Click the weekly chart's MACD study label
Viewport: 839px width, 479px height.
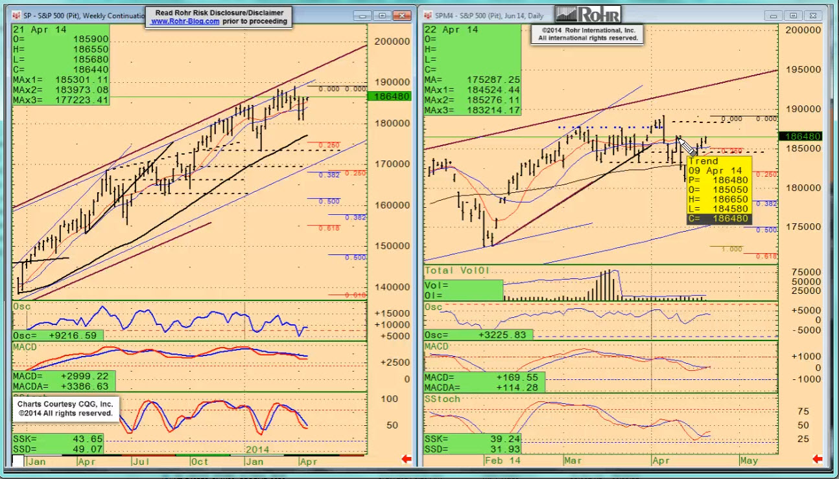tap(27, 347)
